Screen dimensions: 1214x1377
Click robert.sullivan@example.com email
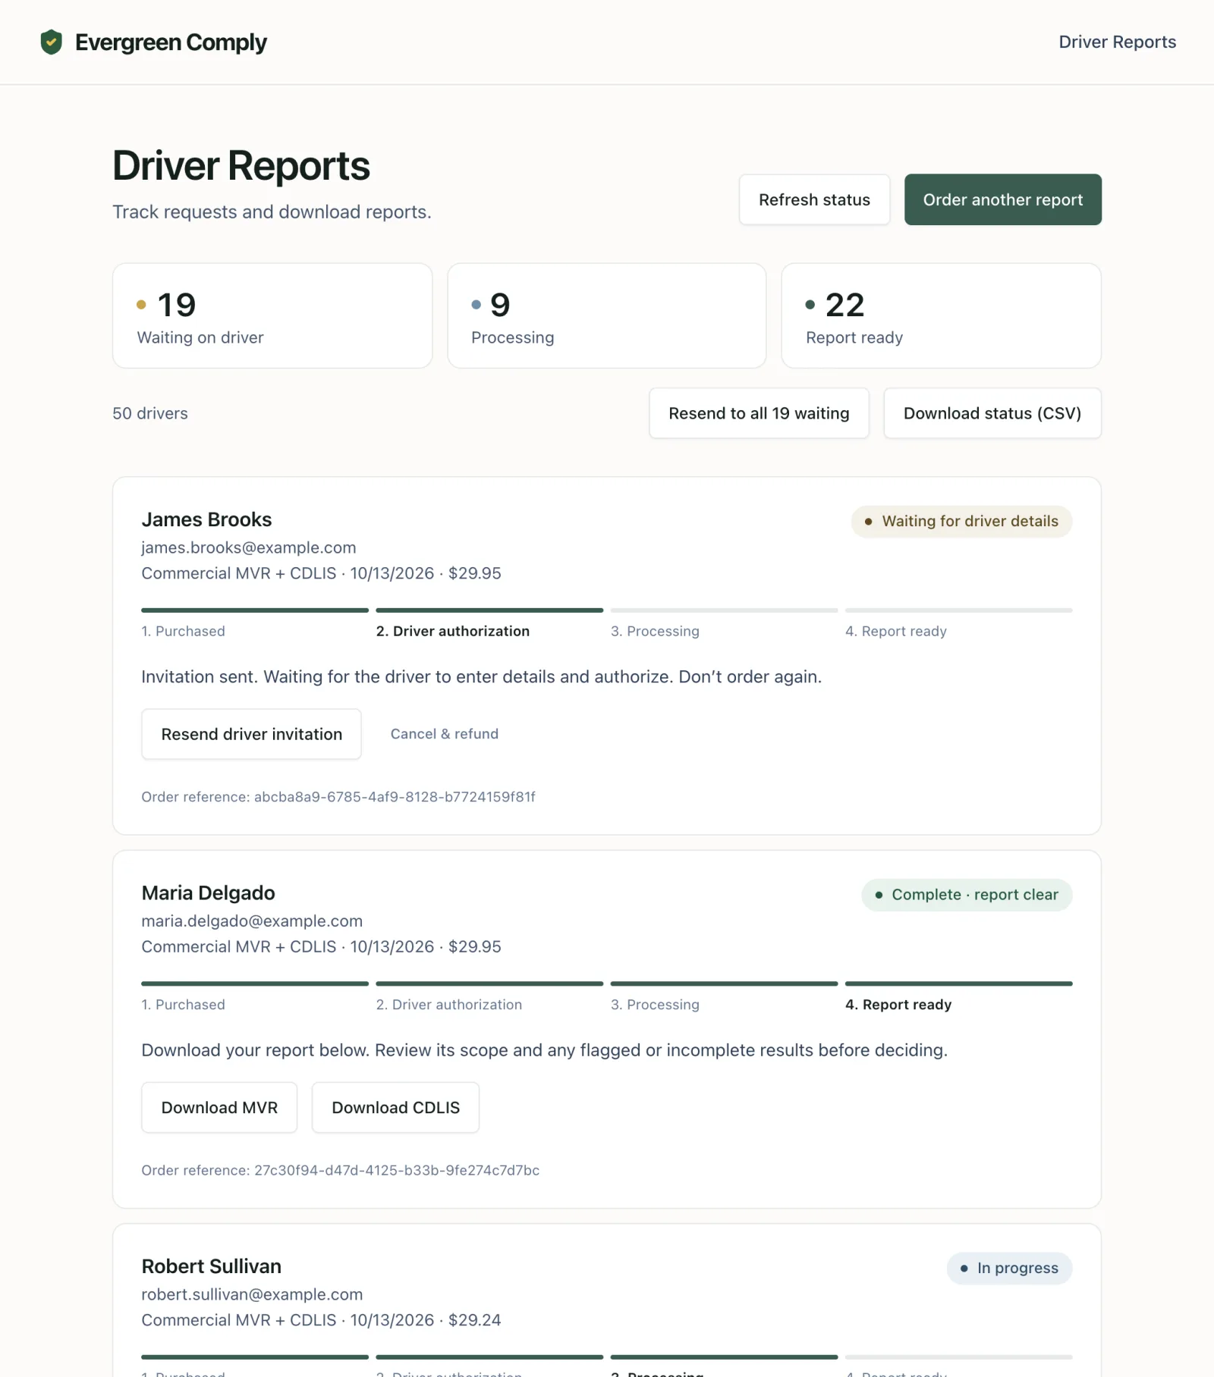[x=252, y=1294]
